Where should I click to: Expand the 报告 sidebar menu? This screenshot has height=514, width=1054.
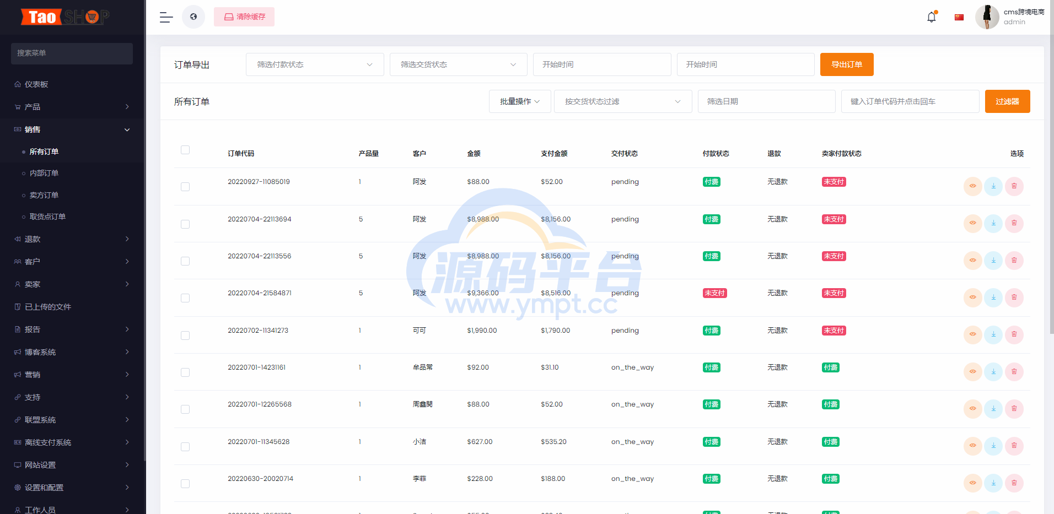coord(72,329)
